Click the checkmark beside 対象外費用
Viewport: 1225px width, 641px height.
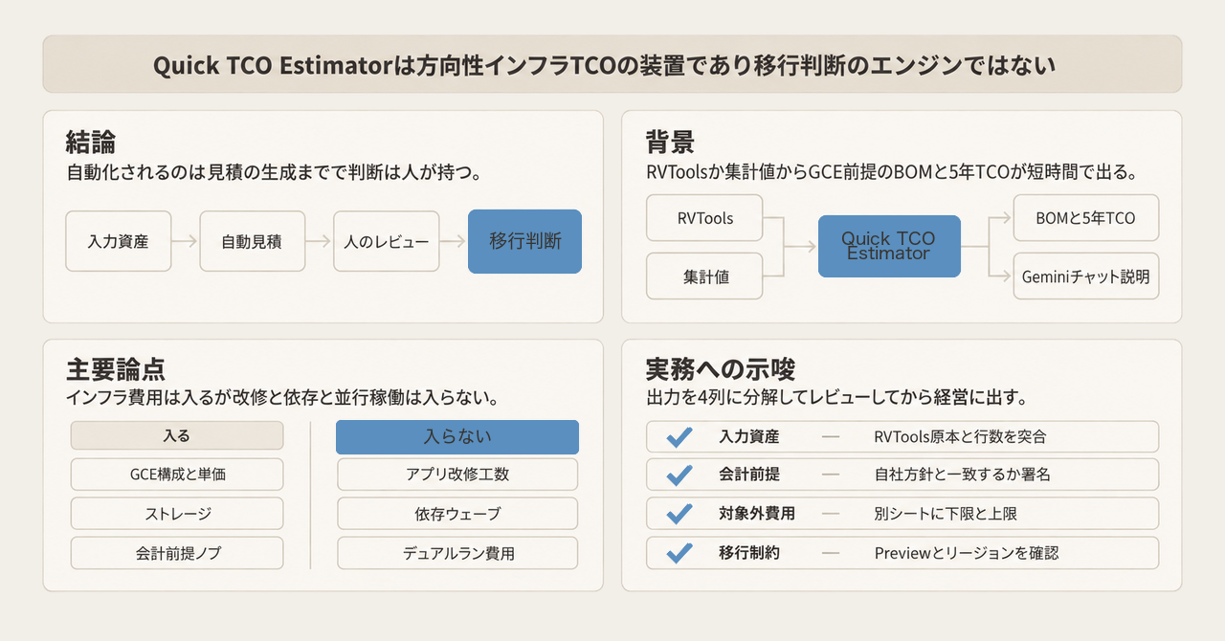tap(679, 514)
